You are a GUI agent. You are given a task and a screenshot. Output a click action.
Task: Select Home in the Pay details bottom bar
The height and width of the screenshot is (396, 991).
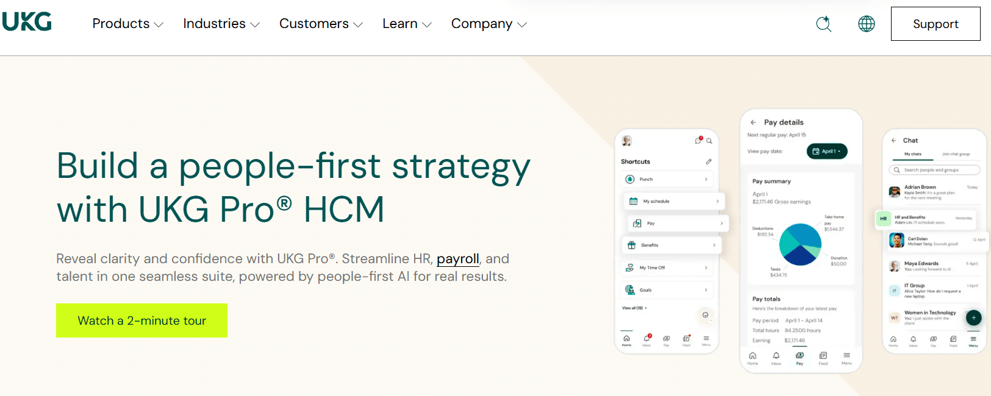coord(753,358)
